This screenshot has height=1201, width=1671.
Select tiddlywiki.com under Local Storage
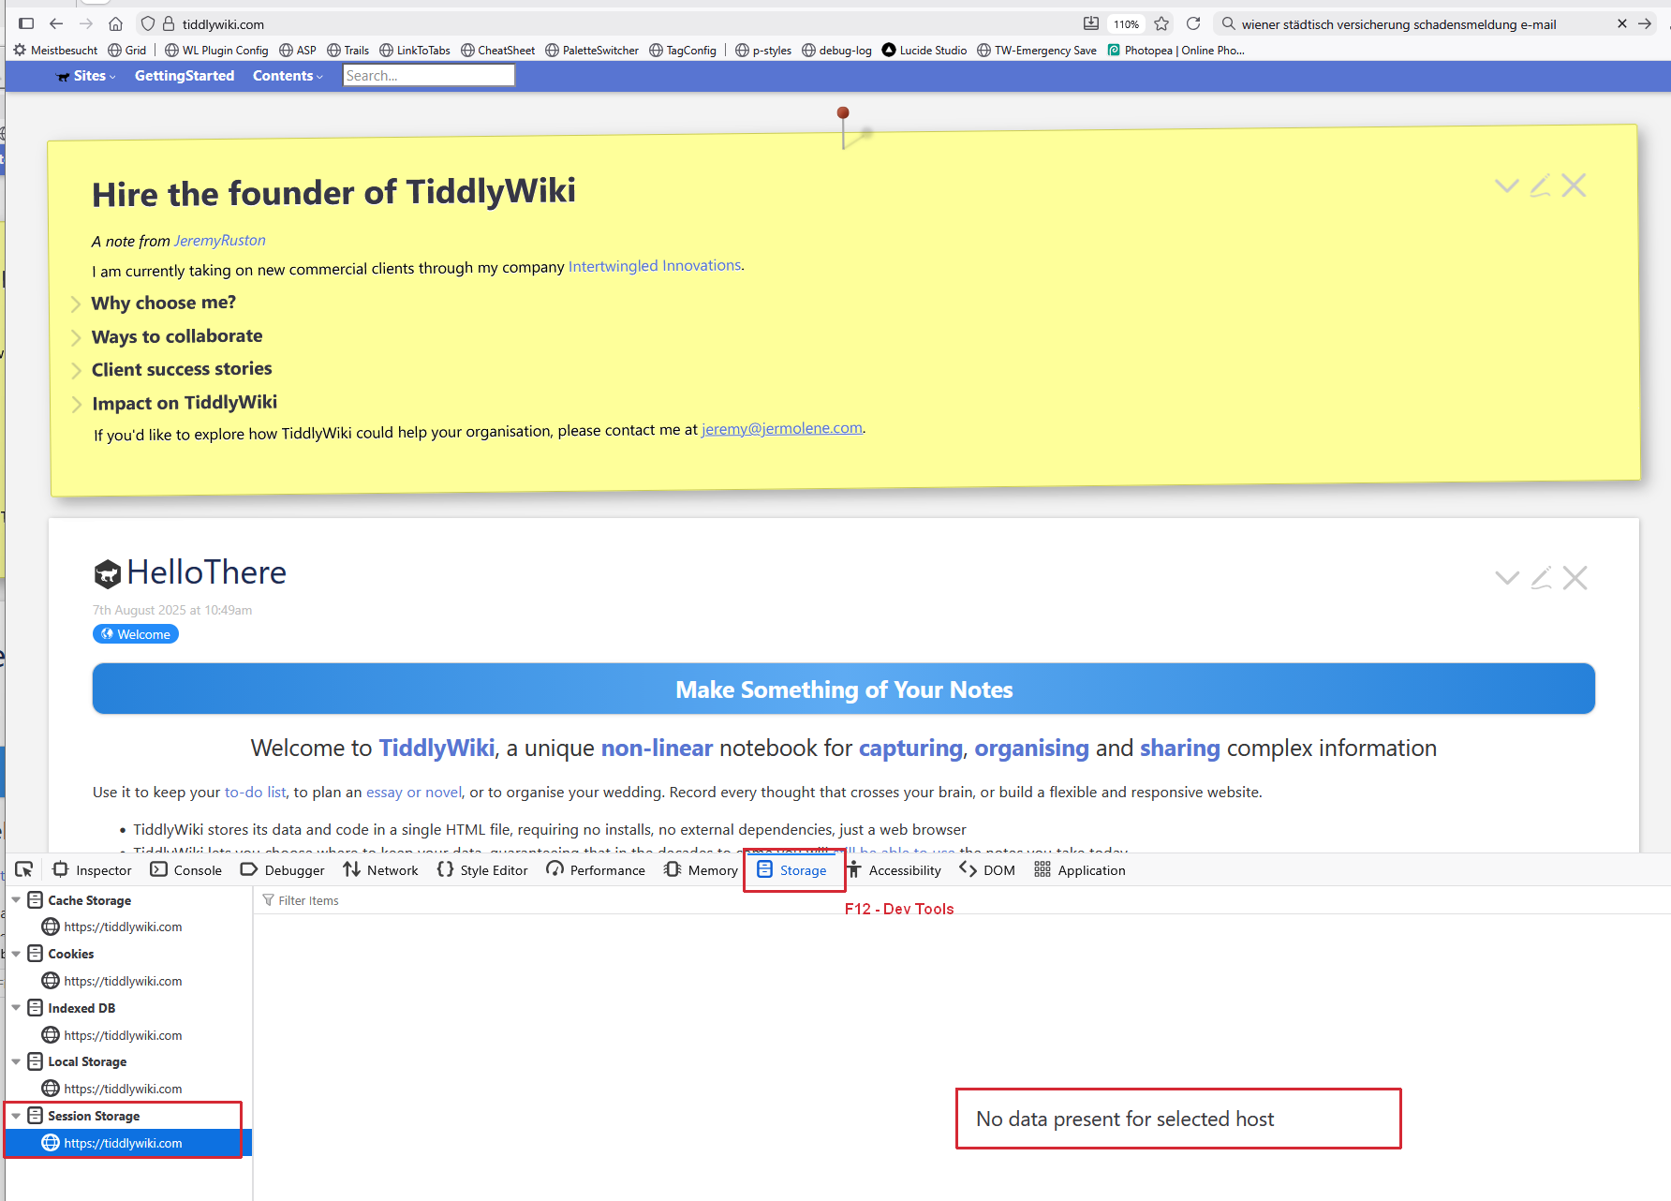tap(123, 1089)
